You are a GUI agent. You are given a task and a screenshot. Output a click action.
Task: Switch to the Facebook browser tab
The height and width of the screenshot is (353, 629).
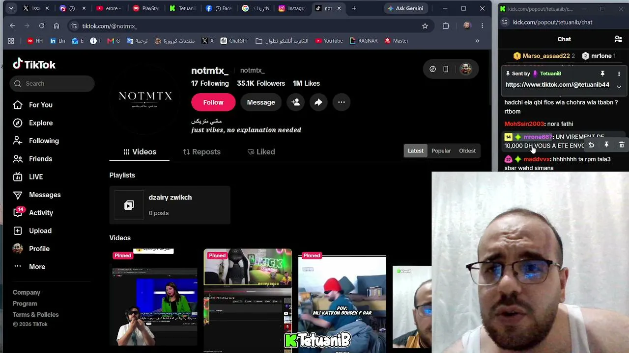219,8
